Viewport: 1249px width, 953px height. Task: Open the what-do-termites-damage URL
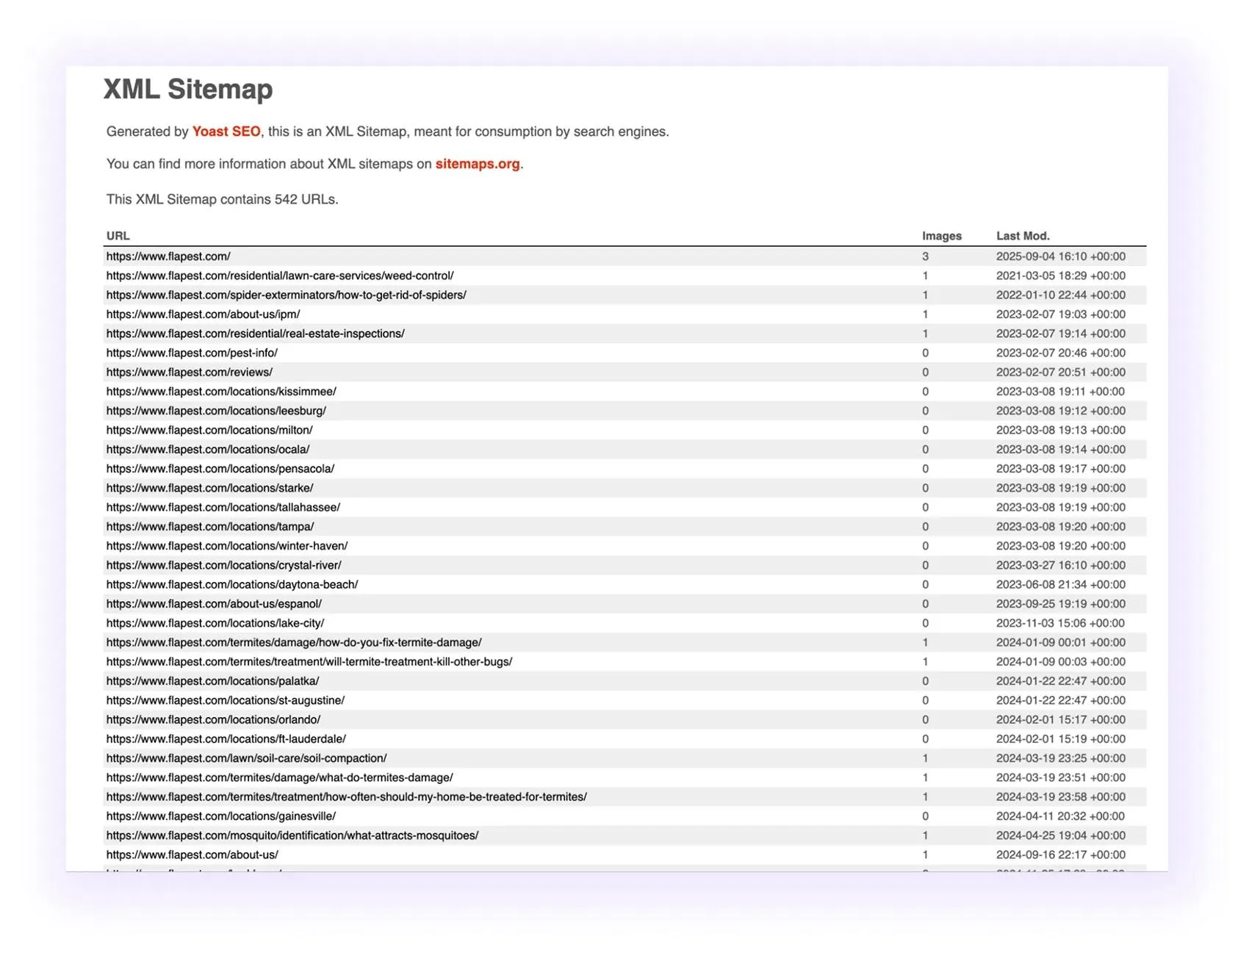[280, 777]
